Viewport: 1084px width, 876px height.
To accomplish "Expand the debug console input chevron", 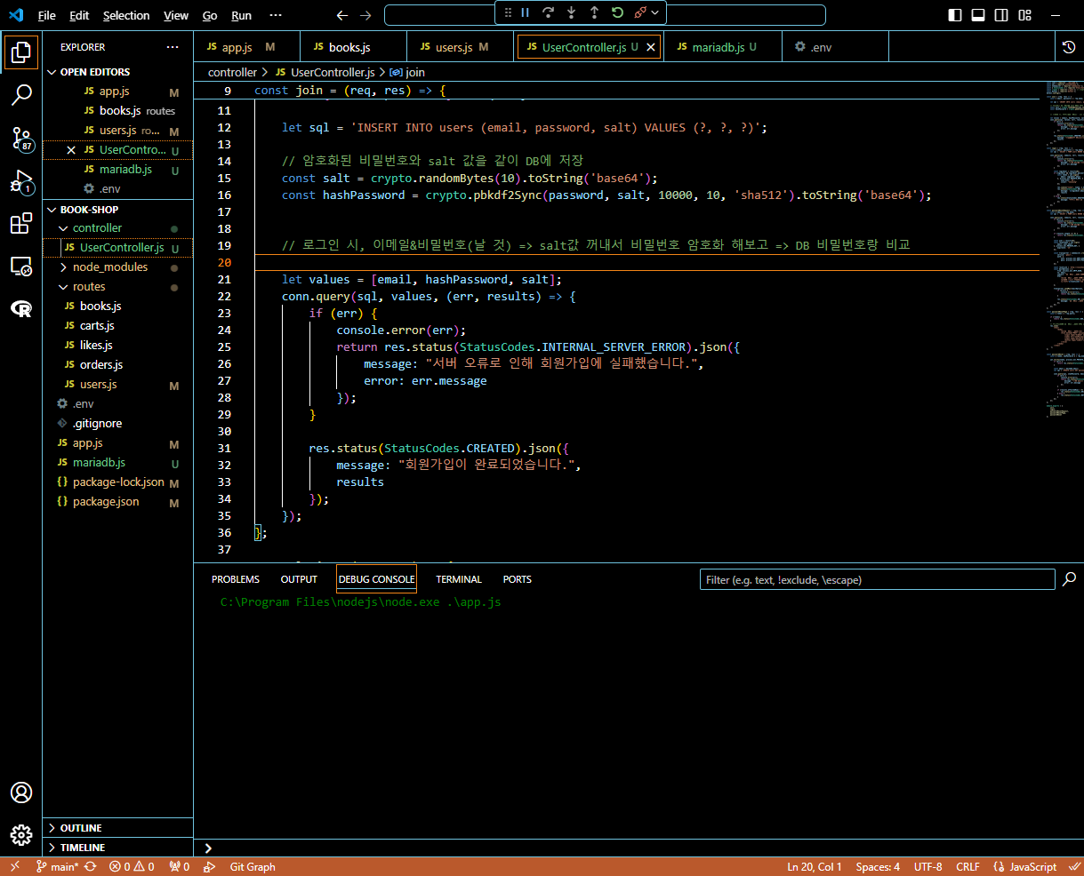I will tap(209, 848).
